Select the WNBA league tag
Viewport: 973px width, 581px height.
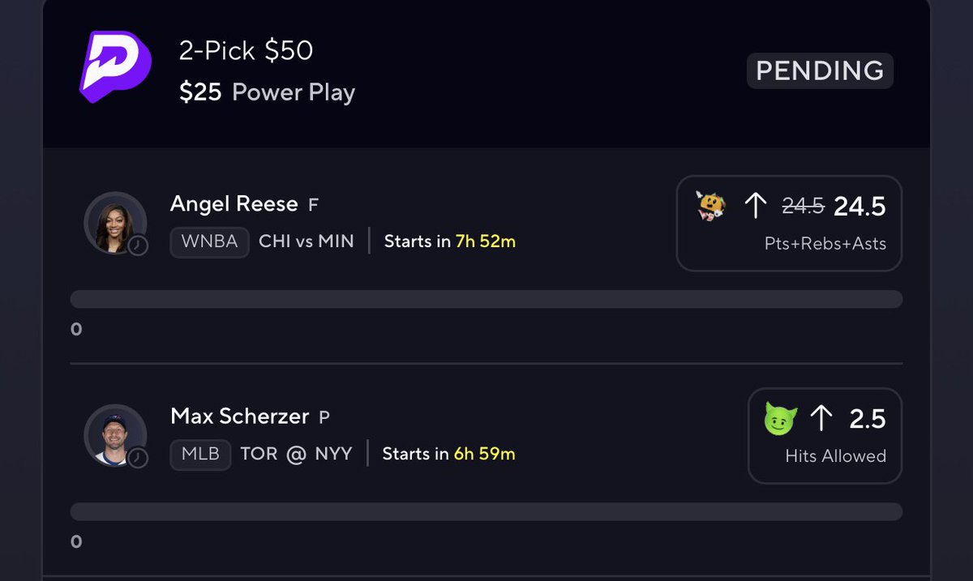[209, 241]
